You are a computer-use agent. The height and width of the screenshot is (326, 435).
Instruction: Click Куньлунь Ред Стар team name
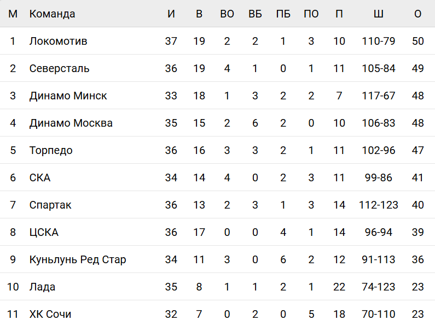point(78,259)
